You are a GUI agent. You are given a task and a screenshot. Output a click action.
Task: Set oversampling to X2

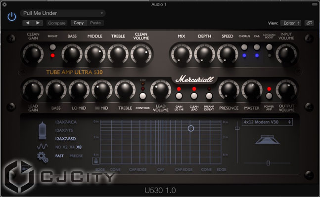coord(65,147)
